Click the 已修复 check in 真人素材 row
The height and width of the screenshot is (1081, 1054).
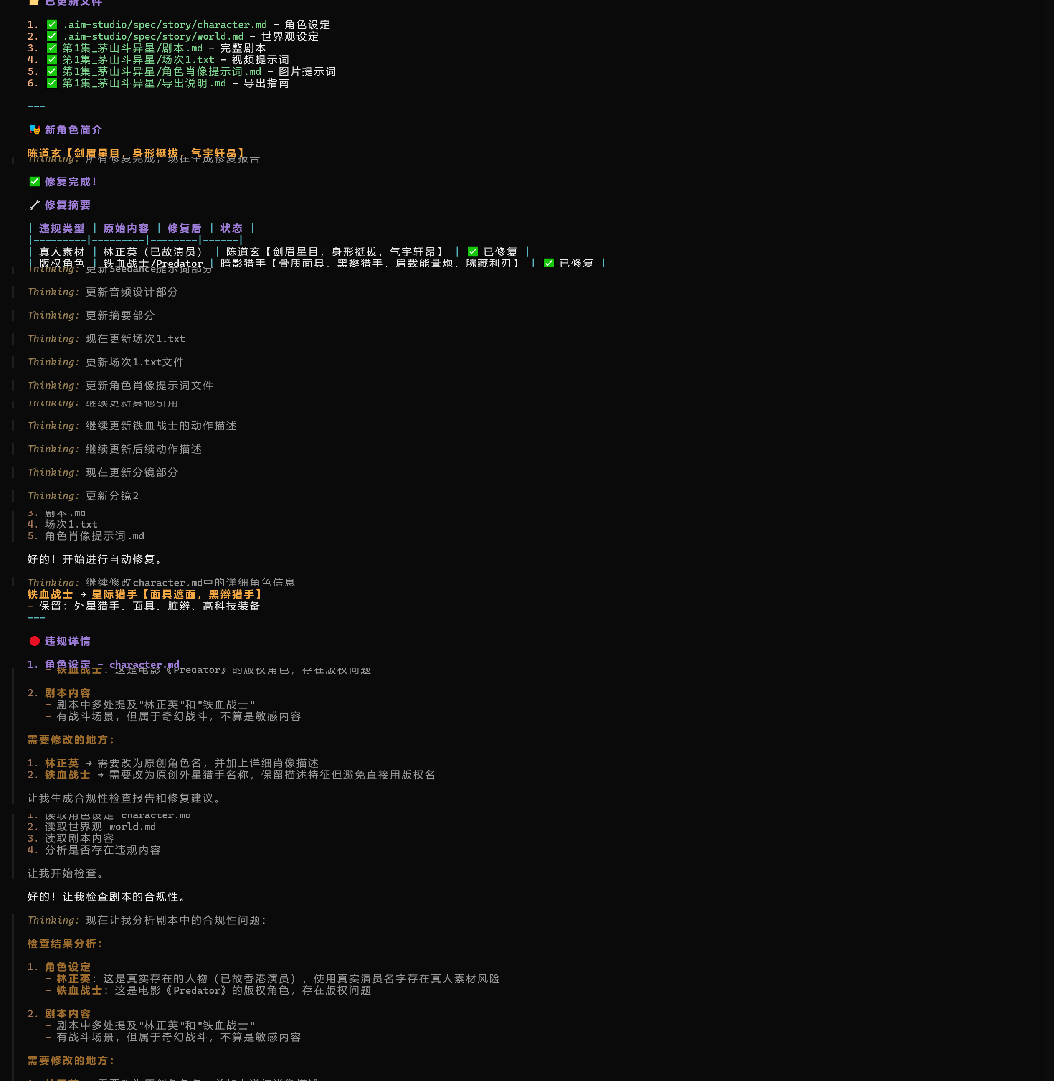(473, 252)
